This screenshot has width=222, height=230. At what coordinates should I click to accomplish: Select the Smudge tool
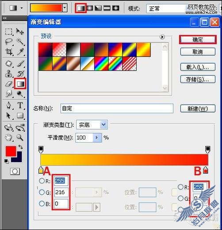[x=8, y=94]
